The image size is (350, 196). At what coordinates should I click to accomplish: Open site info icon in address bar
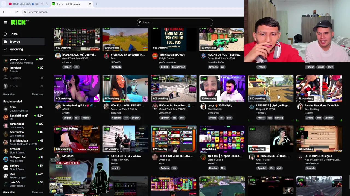25,12
